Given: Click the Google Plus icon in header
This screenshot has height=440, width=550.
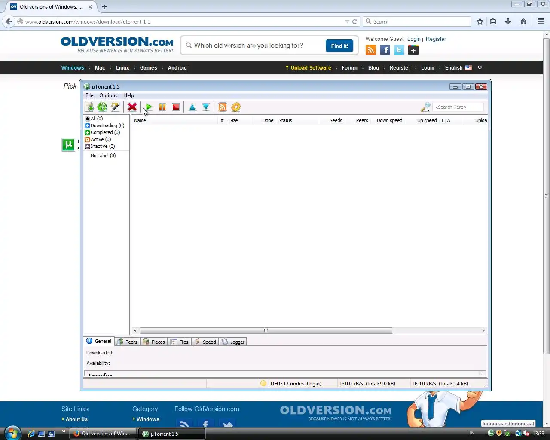Looking at the screenshot, I should pyautogui.click(x=413, y=50).
